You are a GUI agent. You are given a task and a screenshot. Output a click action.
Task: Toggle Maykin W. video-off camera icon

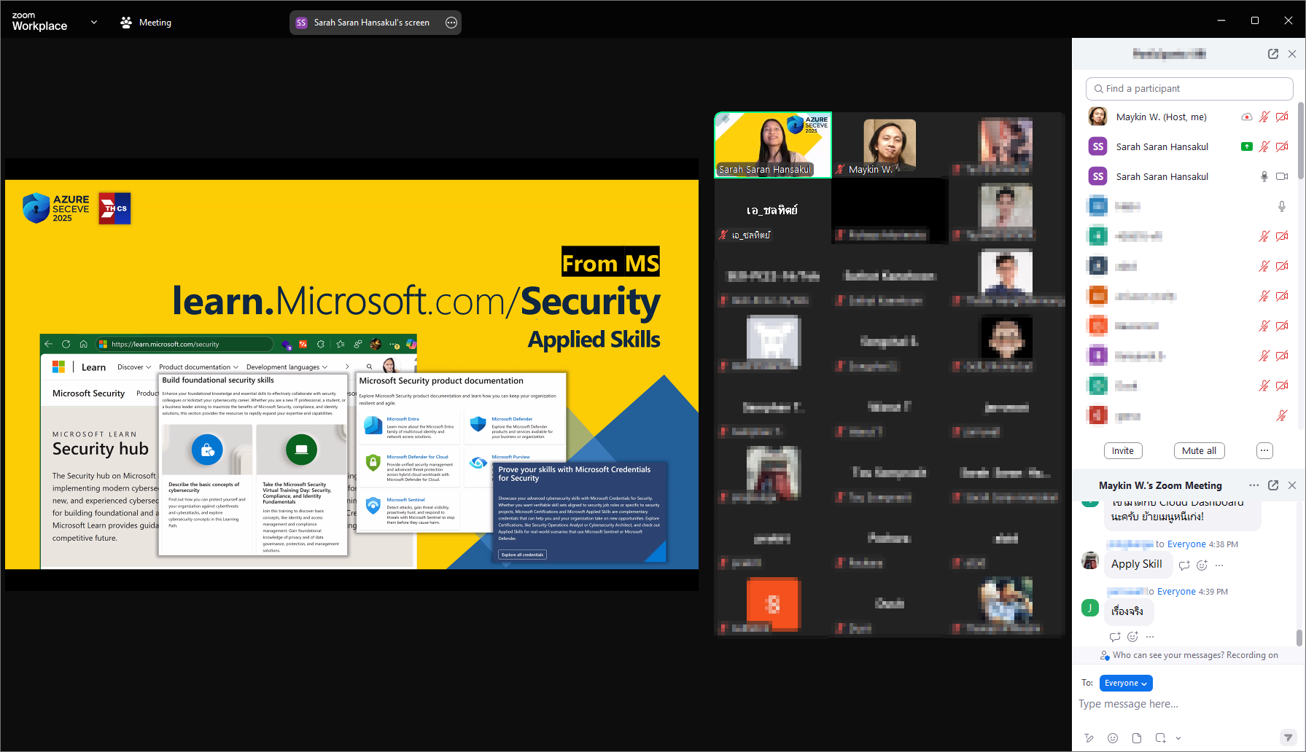click(1282, 117)
